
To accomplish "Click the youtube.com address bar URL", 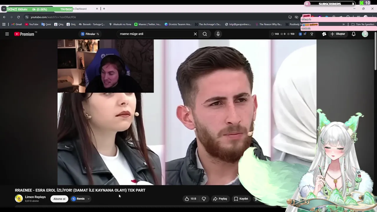I will [x=53, y=17].
